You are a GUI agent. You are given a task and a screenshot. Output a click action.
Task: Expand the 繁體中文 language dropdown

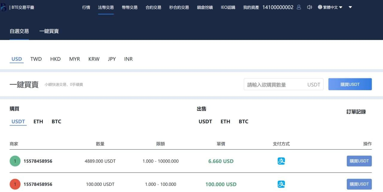tap(330, 7)
